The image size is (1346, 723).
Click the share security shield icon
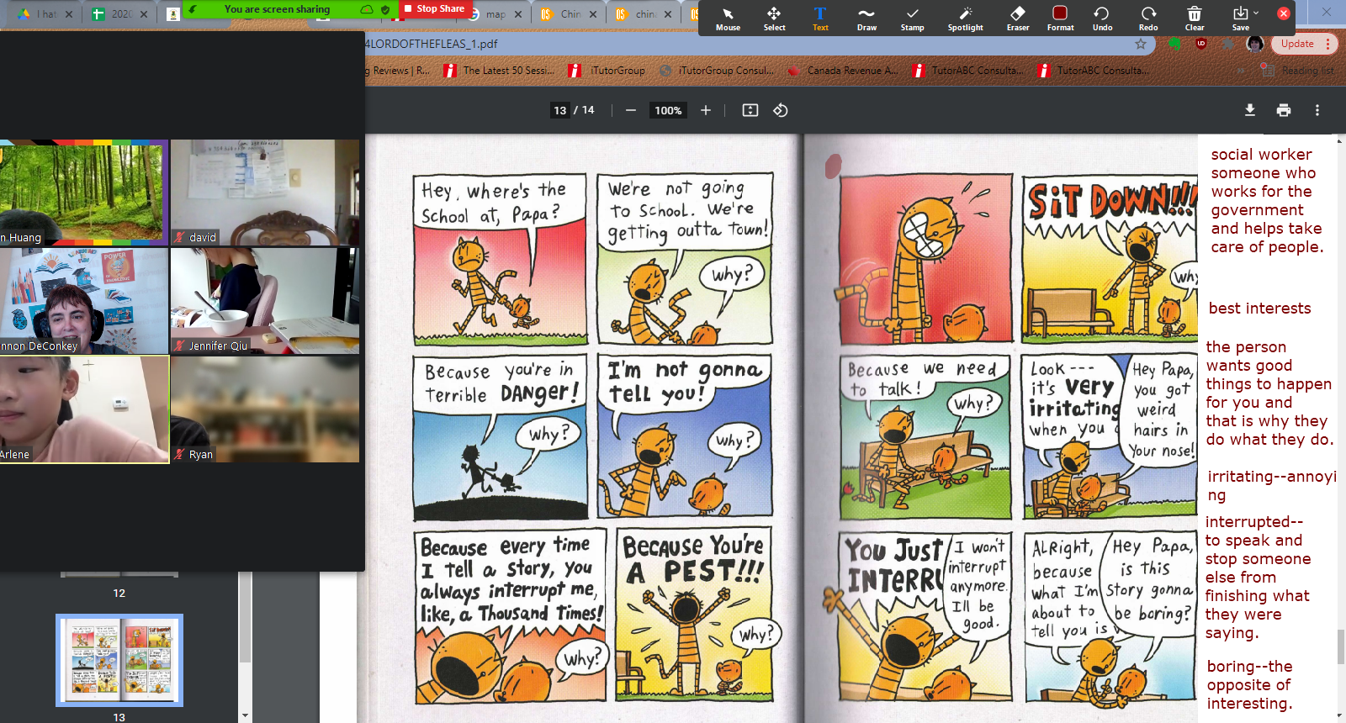(x=385, y=9)
